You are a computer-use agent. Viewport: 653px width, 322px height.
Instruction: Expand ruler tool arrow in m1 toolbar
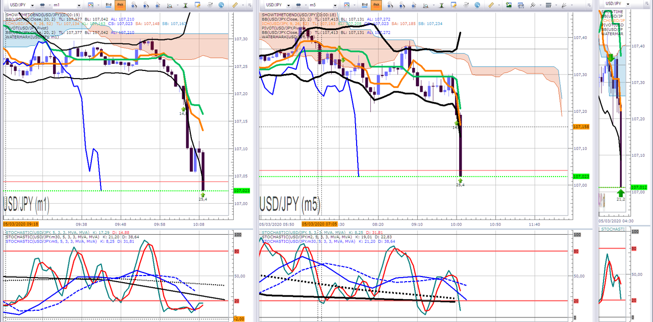tap(243, 5)
